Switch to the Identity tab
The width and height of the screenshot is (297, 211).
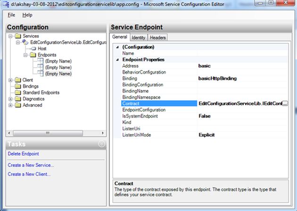139,38
